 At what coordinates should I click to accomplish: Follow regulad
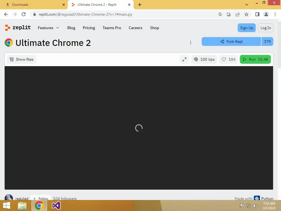41,198
